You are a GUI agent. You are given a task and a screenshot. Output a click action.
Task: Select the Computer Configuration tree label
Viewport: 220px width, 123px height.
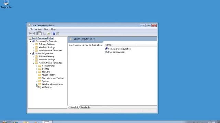[x=47, y=41]
